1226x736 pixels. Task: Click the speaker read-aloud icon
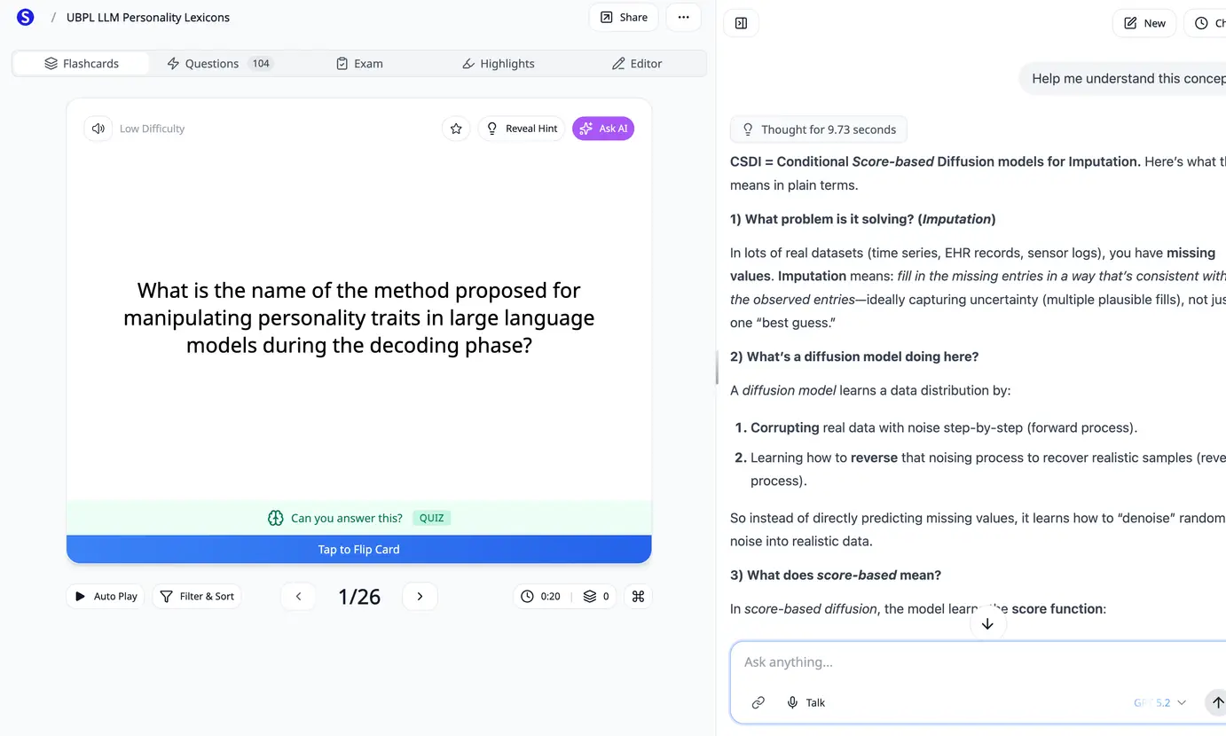pyautogui.click(x=98, y=129)
